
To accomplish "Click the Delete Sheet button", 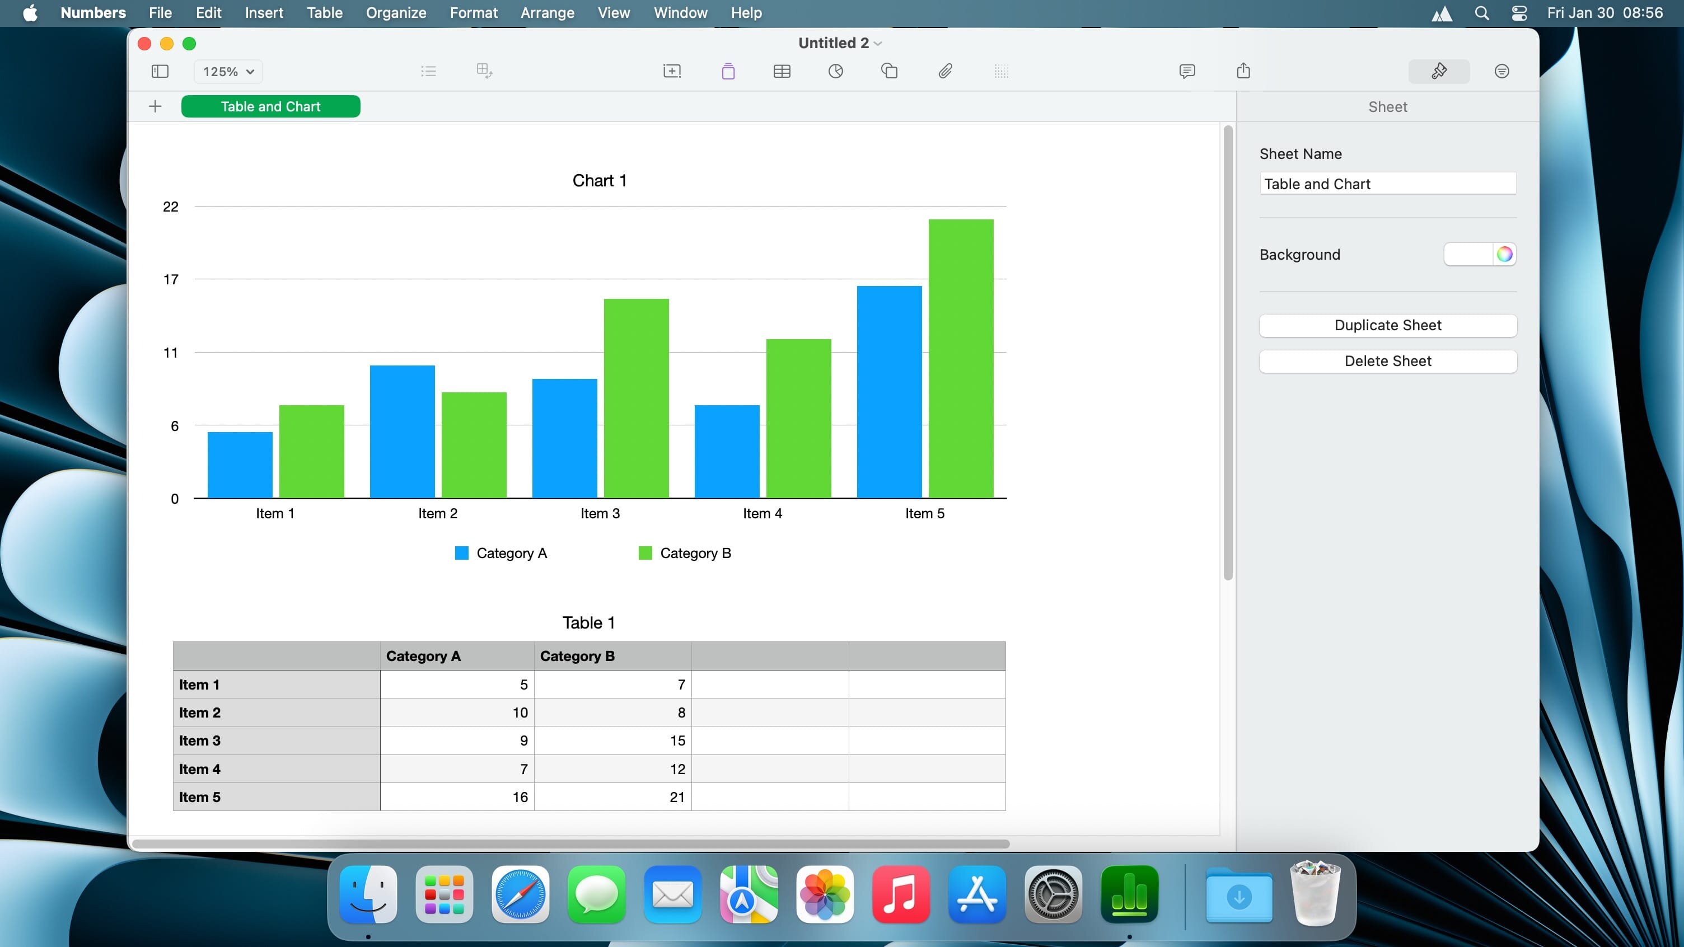I will [1387, 362].
